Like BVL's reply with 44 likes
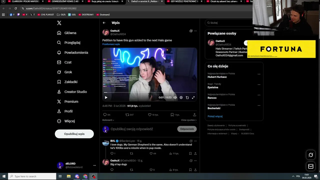This screenshot has height=180, width=320. click(153, 153)
